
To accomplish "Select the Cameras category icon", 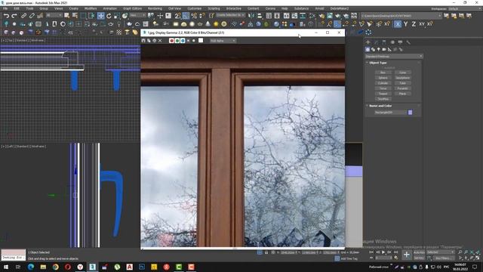I will [x=384, y=49].
